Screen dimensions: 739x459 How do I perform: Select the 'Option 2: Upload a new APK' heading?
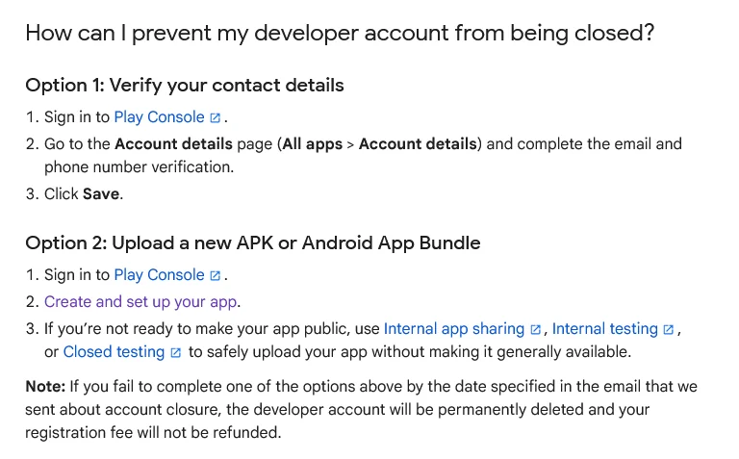pos(252,242)
